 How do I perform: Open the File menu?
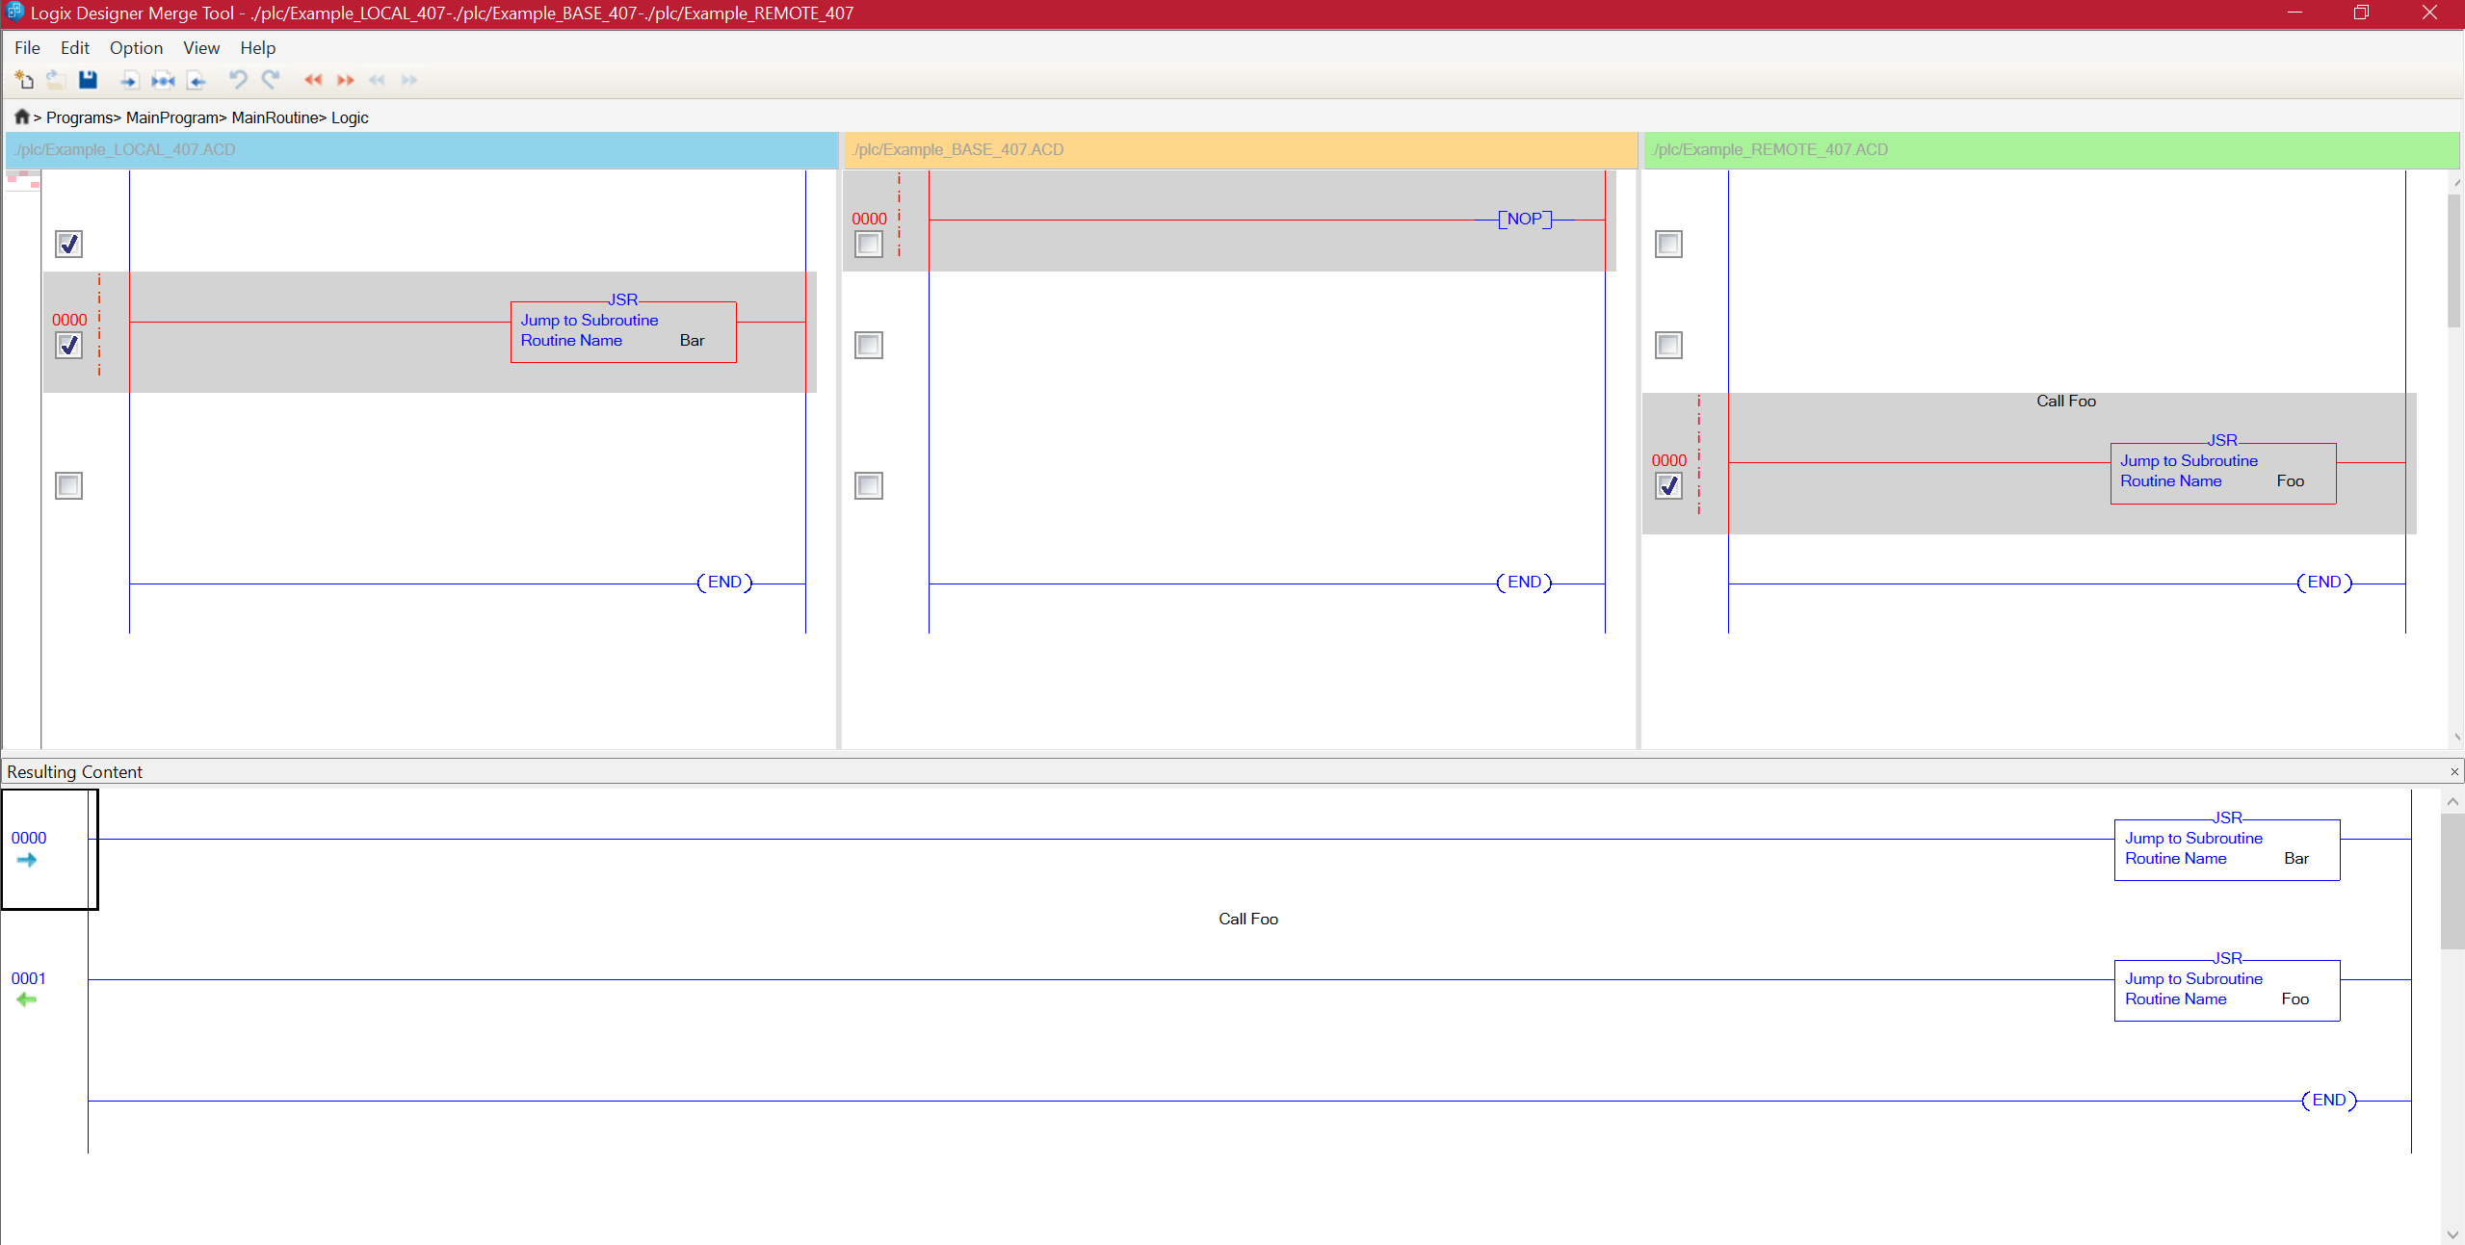27,48
